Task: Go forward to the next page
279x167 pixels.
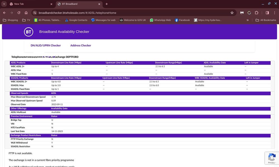Action: 11,13
